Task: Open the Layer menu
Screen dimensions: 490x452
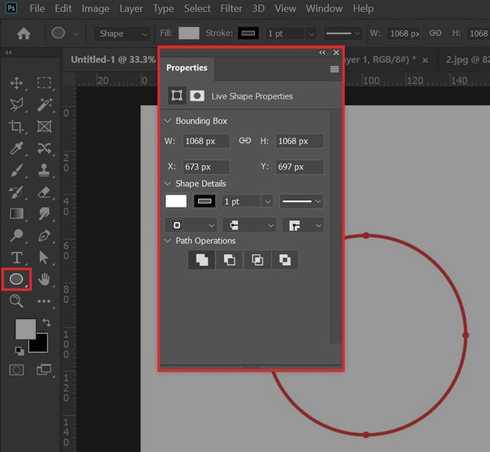Action: pyautogui.click(x=131, y=8)
